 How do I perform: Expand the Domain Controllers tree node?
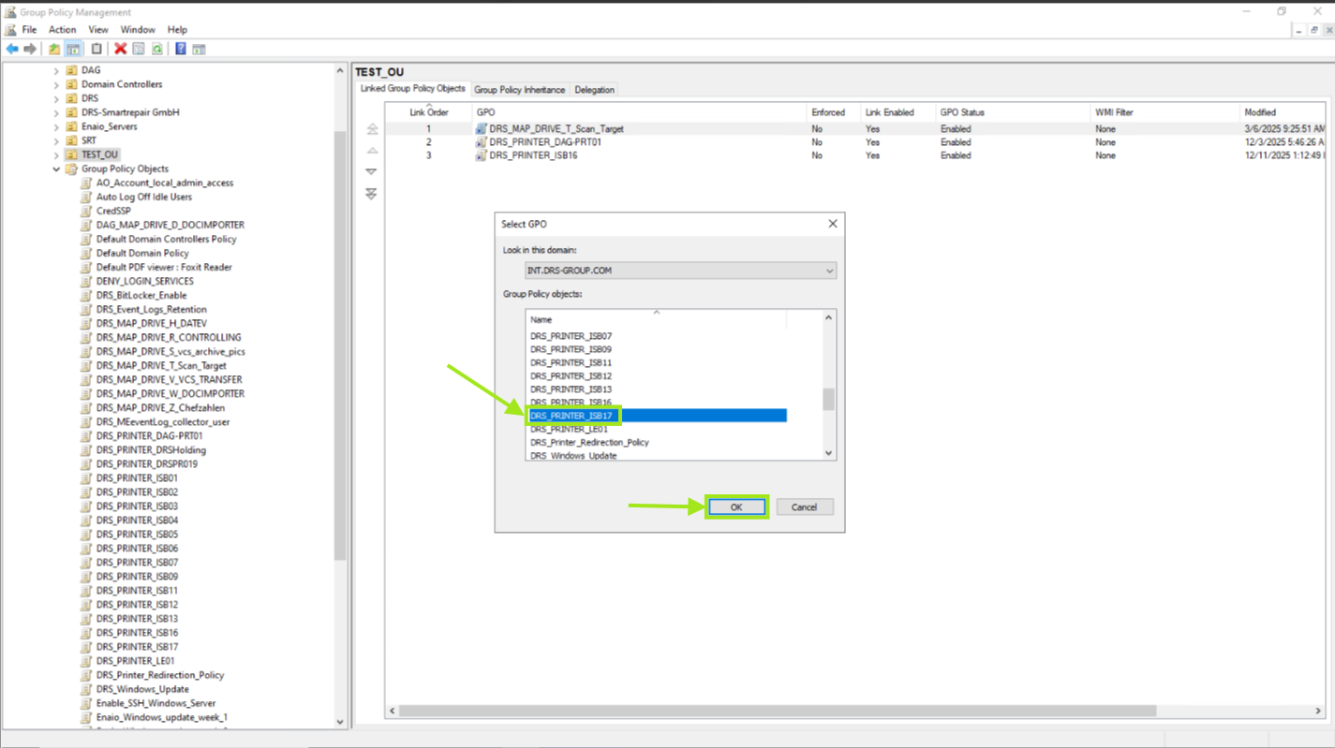tap(56, 84)
